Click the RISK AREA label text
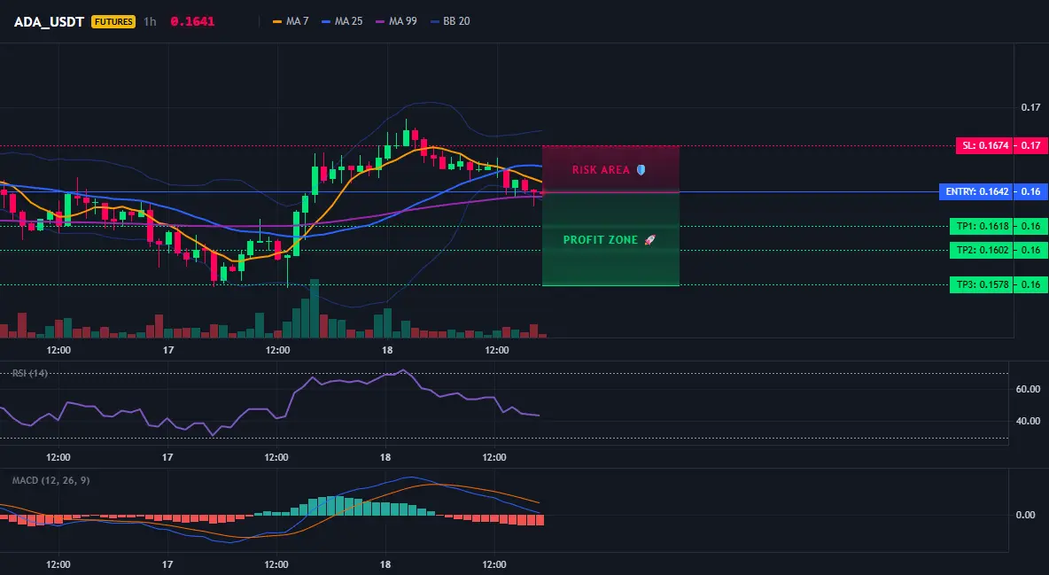Screen dimensions: 1049x575 pyautogui.click(x=601, y=170)
